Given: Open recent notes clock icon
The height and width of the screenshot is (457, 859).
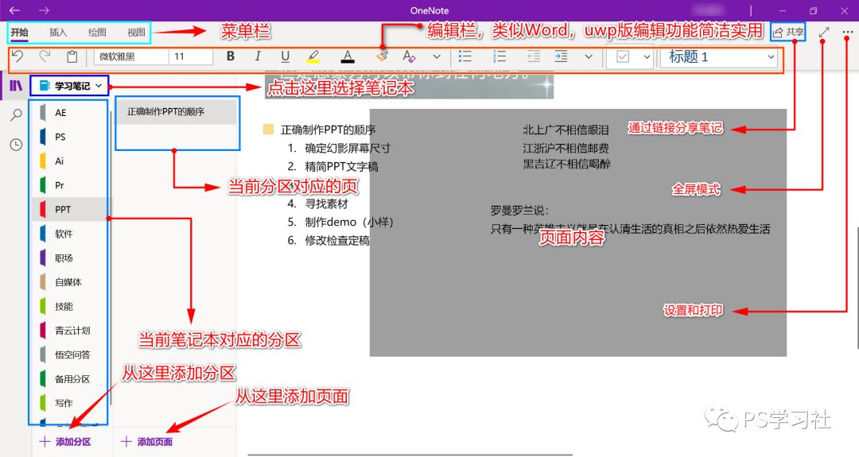Looking at the screenshot, I should (x=17, y=145).
